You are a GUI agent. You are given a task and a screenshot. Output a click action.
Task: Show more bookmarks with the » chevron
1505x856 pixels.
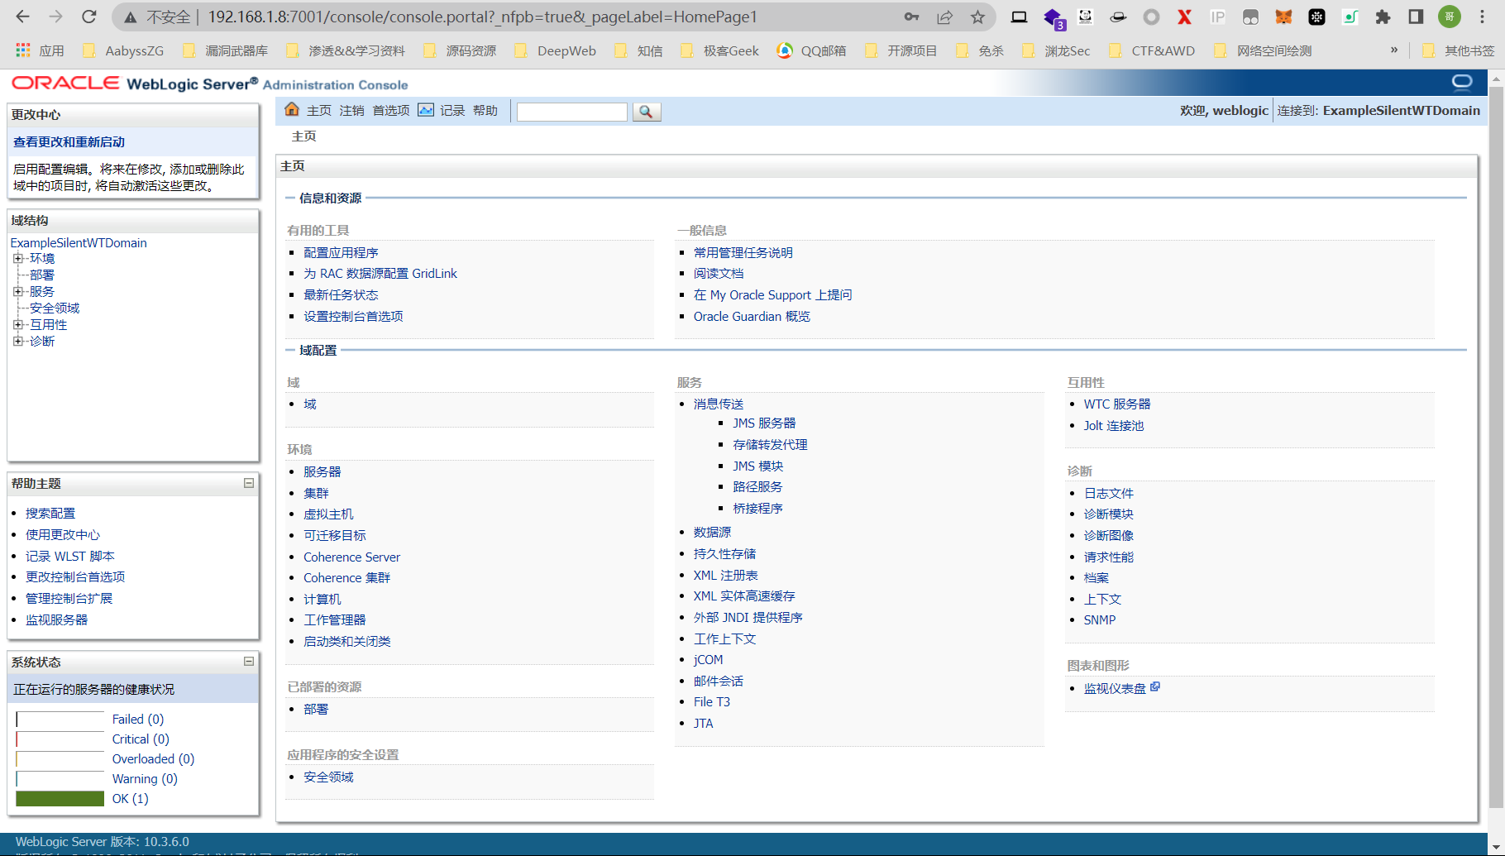[1394, 50]
